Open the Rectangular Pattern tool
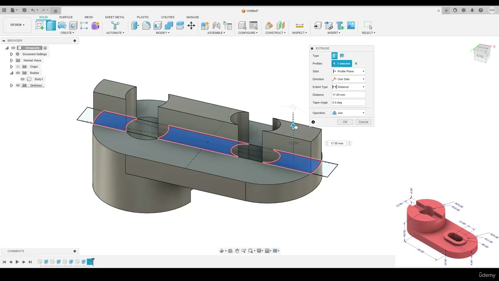 click(84, 26)
